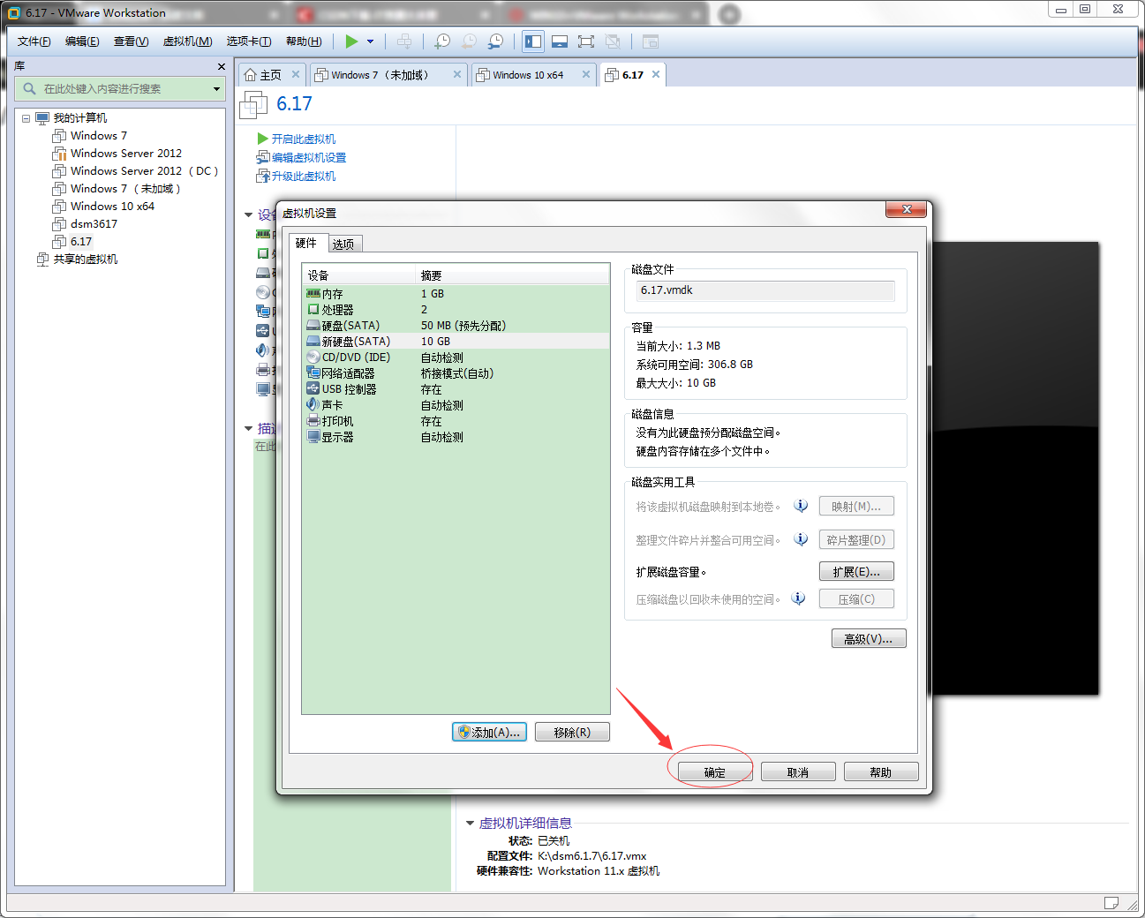The image size is (1145, 918).
Task: Open the library search dropdown arrow
Action: pyautogui.click(x=216, y=89)
